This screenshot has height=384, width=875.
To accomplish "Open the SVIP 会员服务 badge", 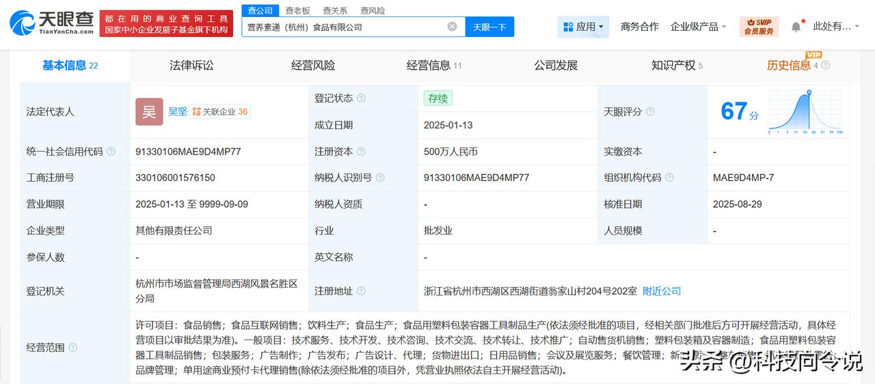I will click(759, 27).
